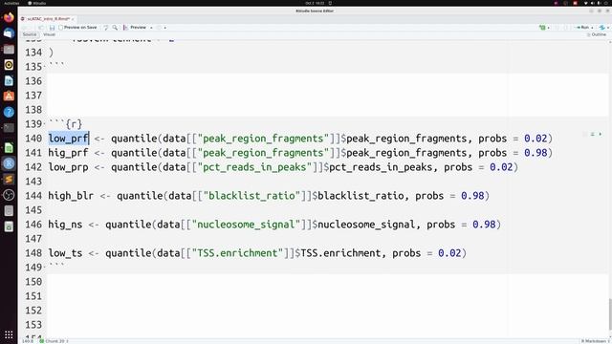Click the "nucleosome_signal" string on line 146

pos(246,225)
